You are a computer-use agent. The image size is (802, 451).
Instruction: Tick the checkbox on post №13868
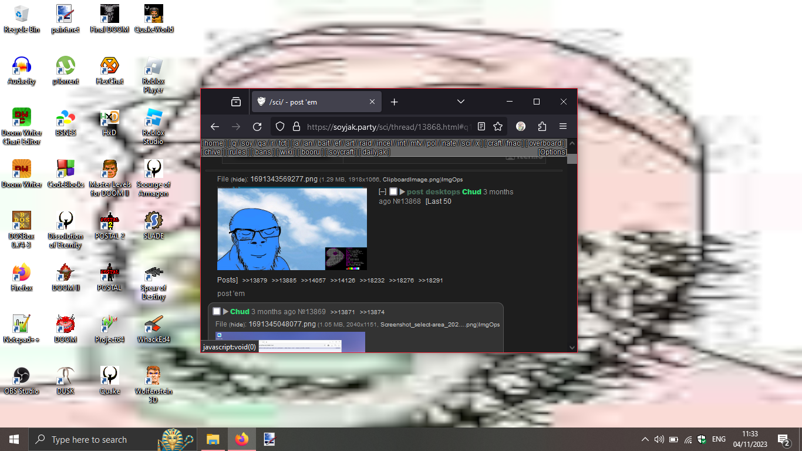click(x=393, y=192)
